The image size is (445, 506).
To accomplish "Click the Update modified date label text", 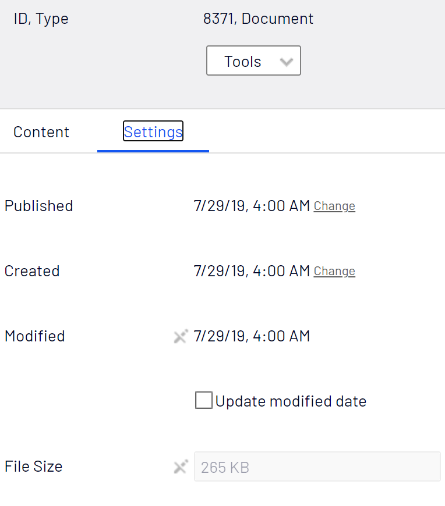I will 291,401.
